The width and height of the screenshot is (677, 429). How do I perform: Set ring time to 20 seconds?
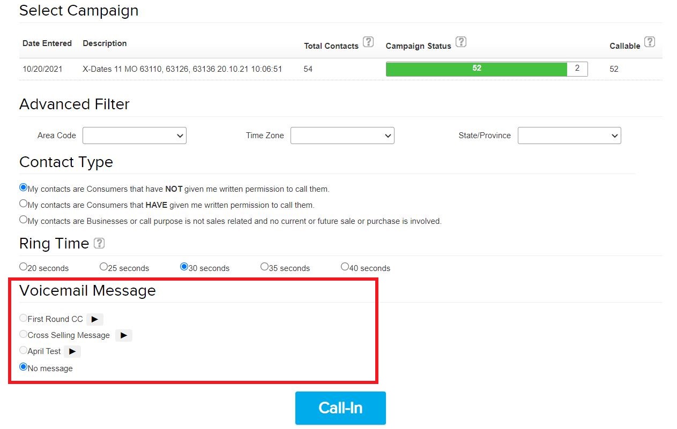24,267
